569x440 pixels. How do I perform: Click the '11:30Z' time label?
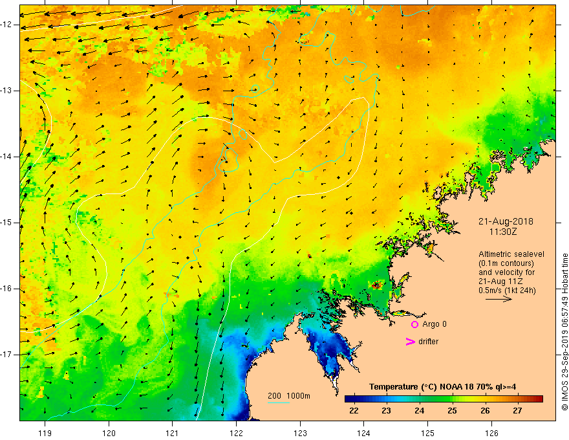pos(503,232)
